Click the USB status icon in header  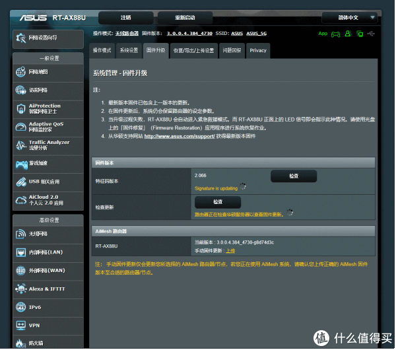(372, 34)
